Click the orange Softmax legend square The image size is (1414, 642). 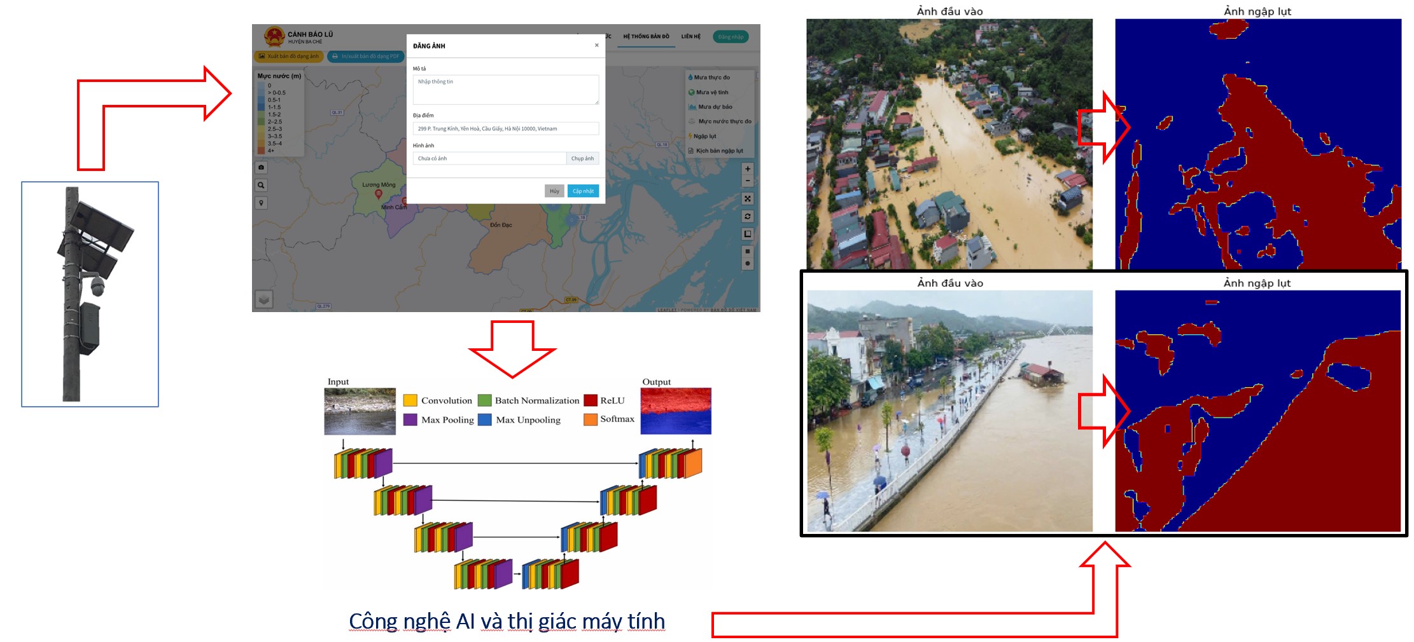[x=591, y=420]
